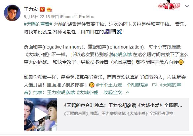This screenshot has height=136, width=193.
Task: Click the crown membership badge icon
Action: point(49,9)
